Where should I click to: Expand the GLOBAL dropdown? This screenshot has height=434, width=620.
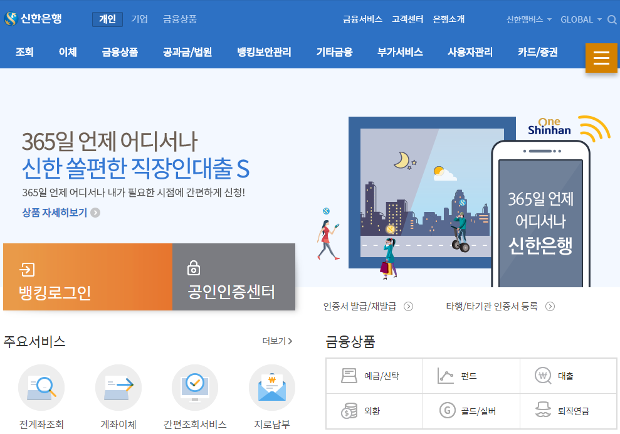tap(581, 19)
